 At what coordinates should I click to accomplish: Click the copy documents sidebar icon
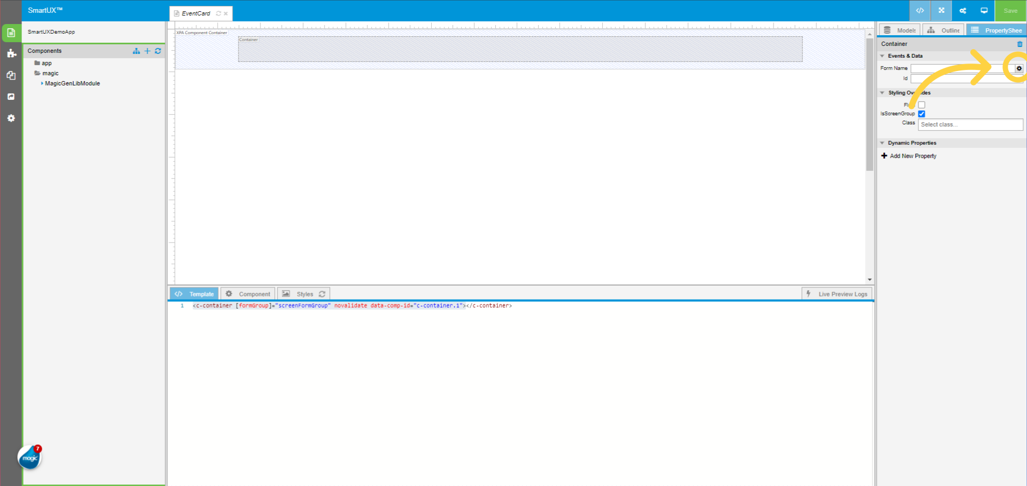pyautogui.click(x=11, y=75)
